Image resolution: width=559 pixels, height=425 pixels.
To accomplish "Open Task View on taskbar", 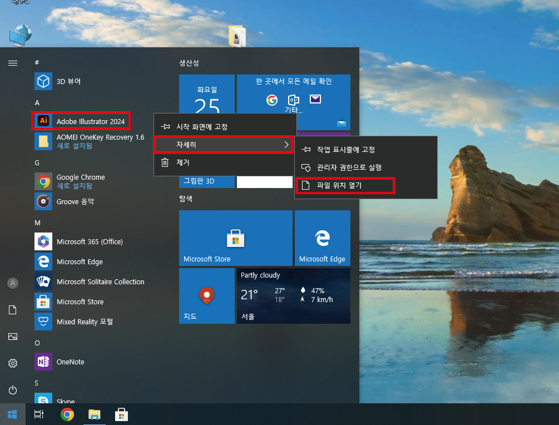I will click(x=39, y=414).
